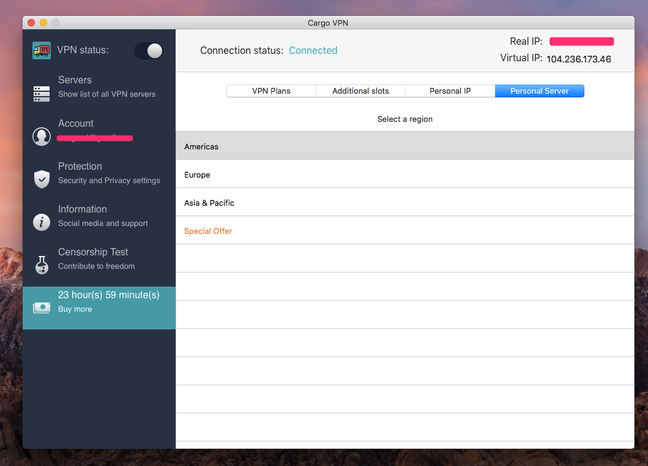Viewport: 648px width, 466px height.
Task: Click the Buy more banknote icon
Action: [x=42, y=307]
